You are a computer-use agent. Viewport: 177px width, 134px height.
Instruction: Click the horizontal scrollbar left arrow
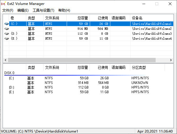point(5,60)
